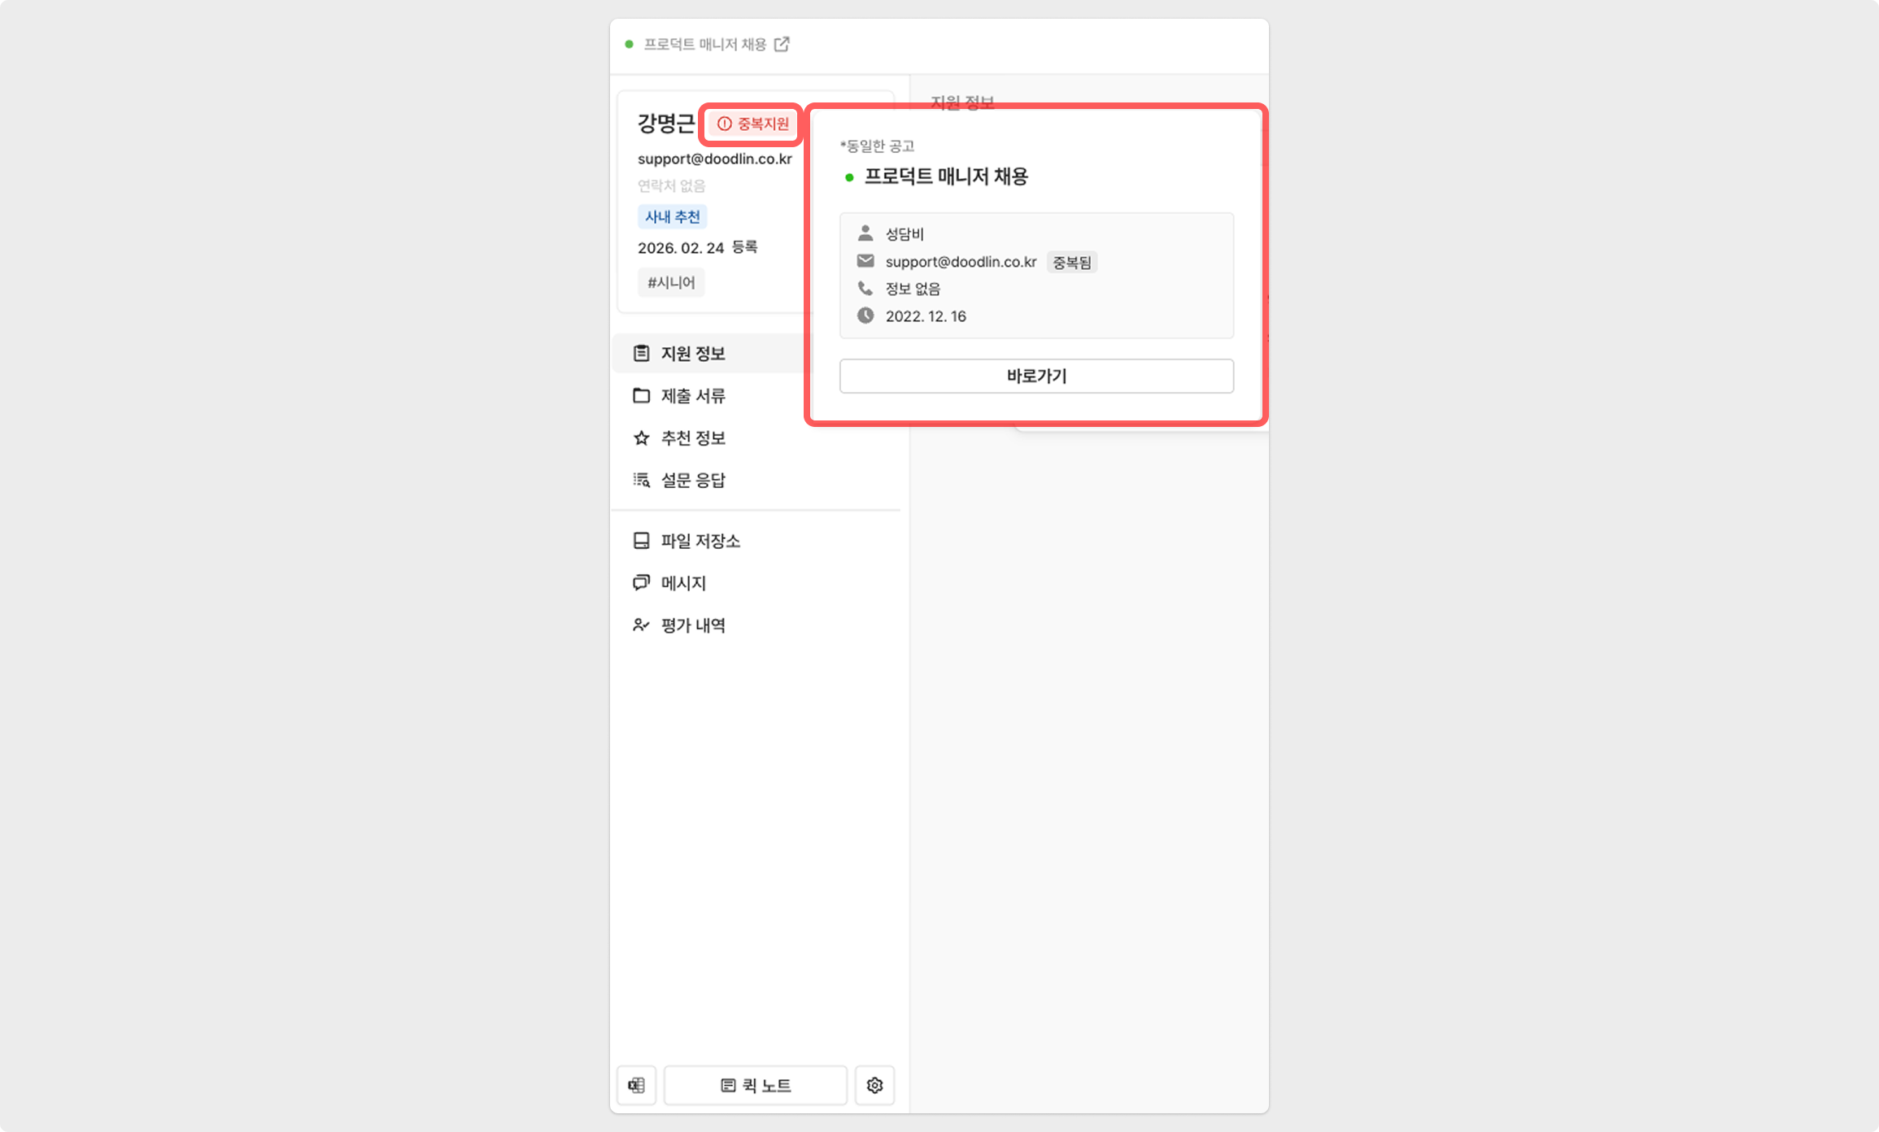
Task: Click the 파일 저장소 storage icon
Action: pos(641,541)
